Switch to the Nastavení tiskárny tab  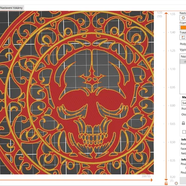pyautogui.click(x=12, y=8)
